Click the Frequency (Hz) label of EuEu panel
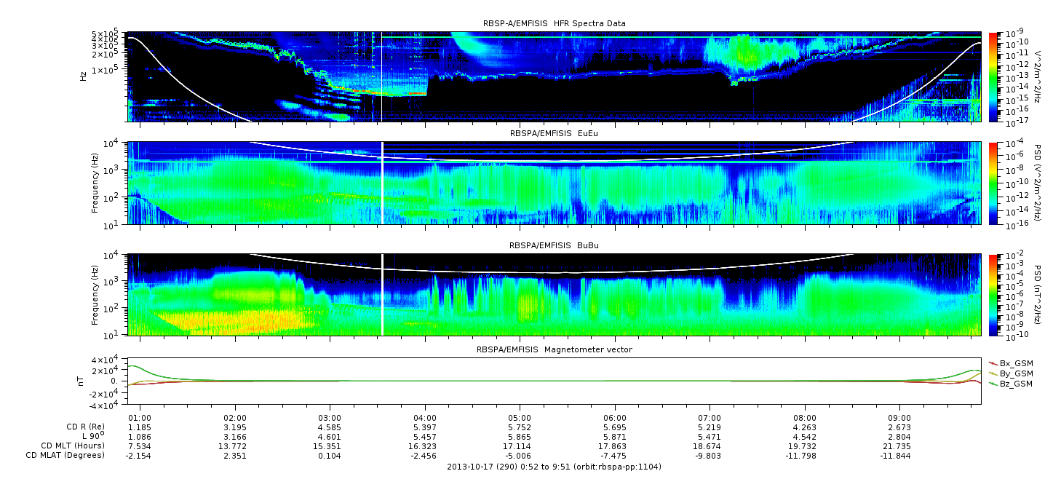Viewport: 1053px width, 479px height. (95, 183)
